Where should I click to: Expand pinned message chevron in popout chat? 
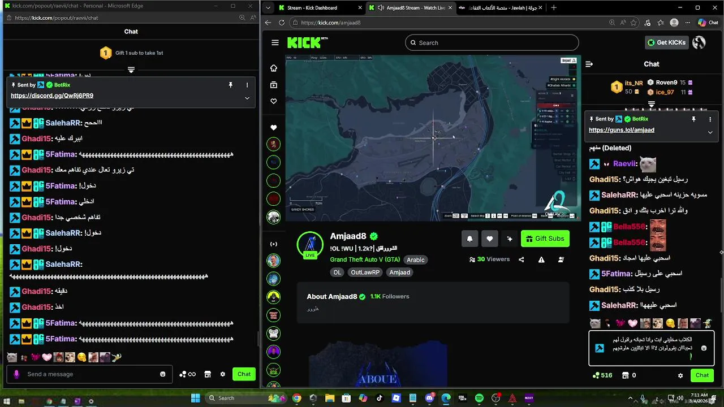coord(247,98)
